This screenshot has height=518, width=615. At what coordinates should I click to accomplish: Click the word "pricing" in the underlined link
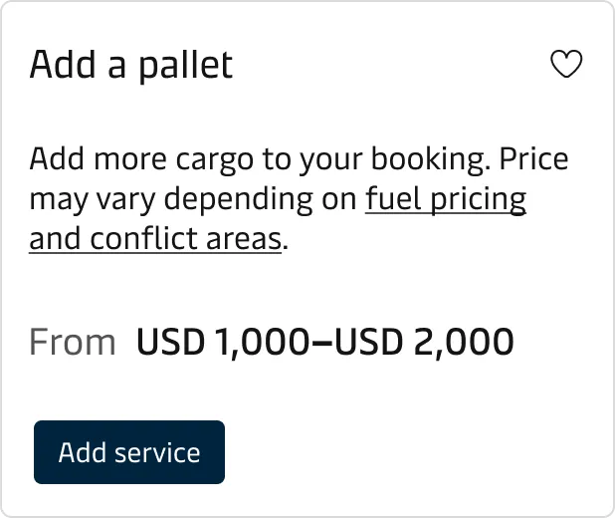tap(480, 199)
